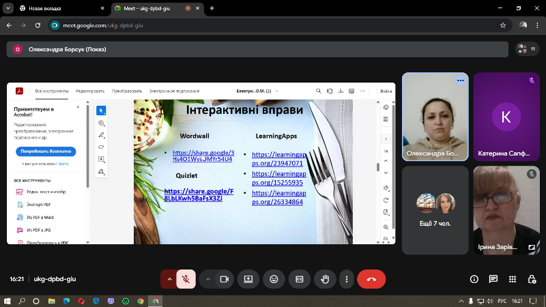This screenshot has width=546, height=307.
Task: Turn on captions
Action: pos(300,279)
